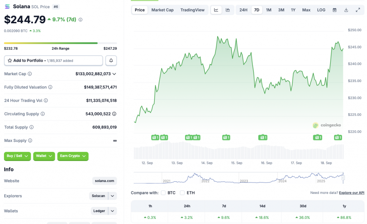Click Add to Portfolio button
This screenshot has width=367, height=224.
pyautogui.click(x=53, y=61)
